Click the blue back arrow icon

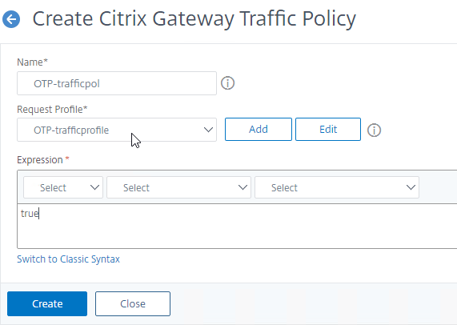click(x=11, y=19)
